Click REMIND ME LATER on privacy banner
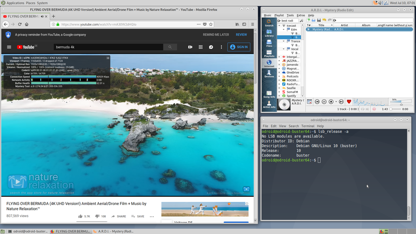The image size is (416, 234). click(x=216, y=35)
